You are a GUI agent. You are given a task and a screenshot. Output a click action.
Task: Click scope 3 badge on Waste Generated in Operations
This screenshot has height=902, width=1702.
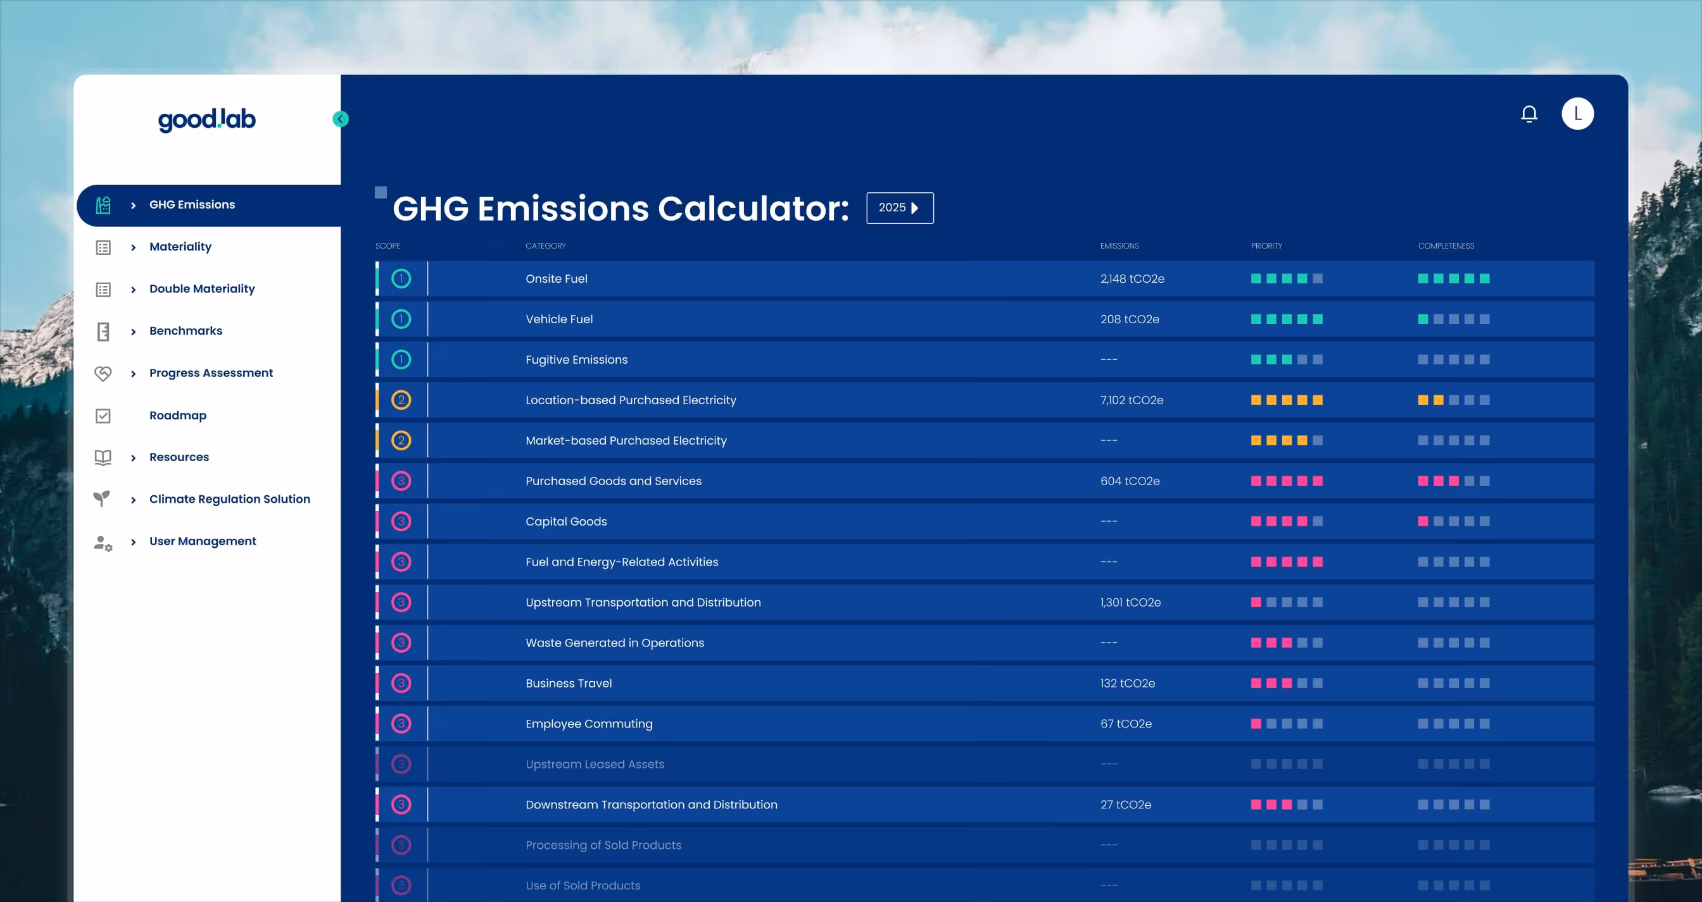click(401, 643)
